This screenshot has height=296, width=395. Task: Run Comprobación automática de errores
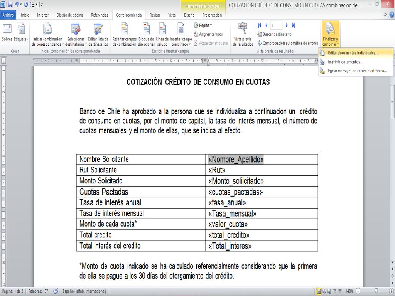coord(288,43)
